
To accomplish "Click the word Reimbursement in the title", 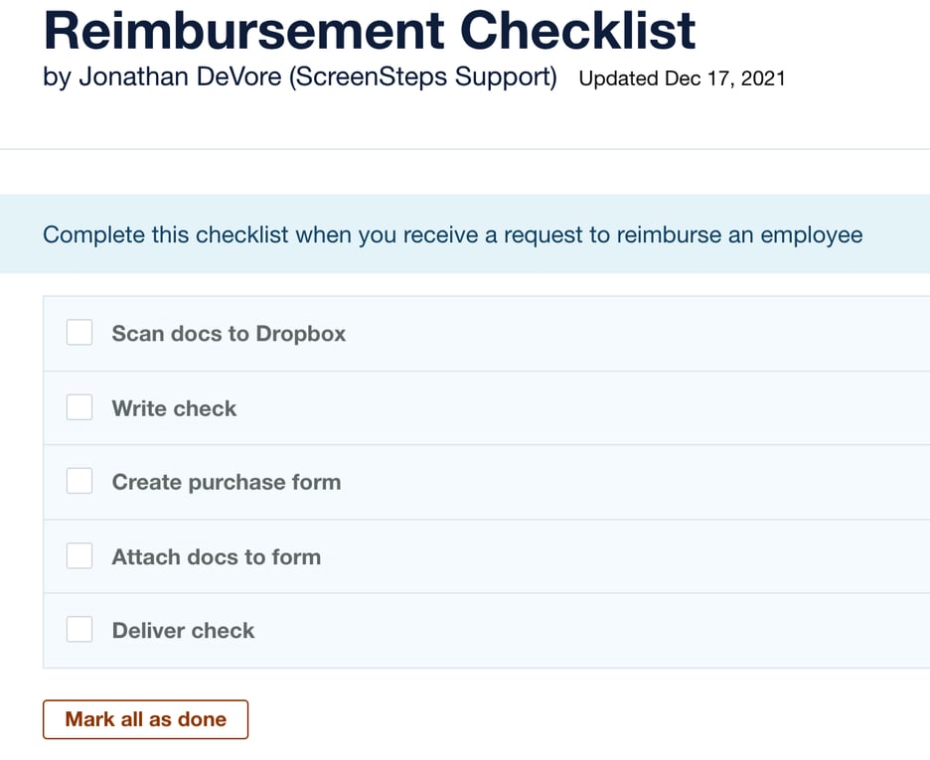I will coord(243,32).
